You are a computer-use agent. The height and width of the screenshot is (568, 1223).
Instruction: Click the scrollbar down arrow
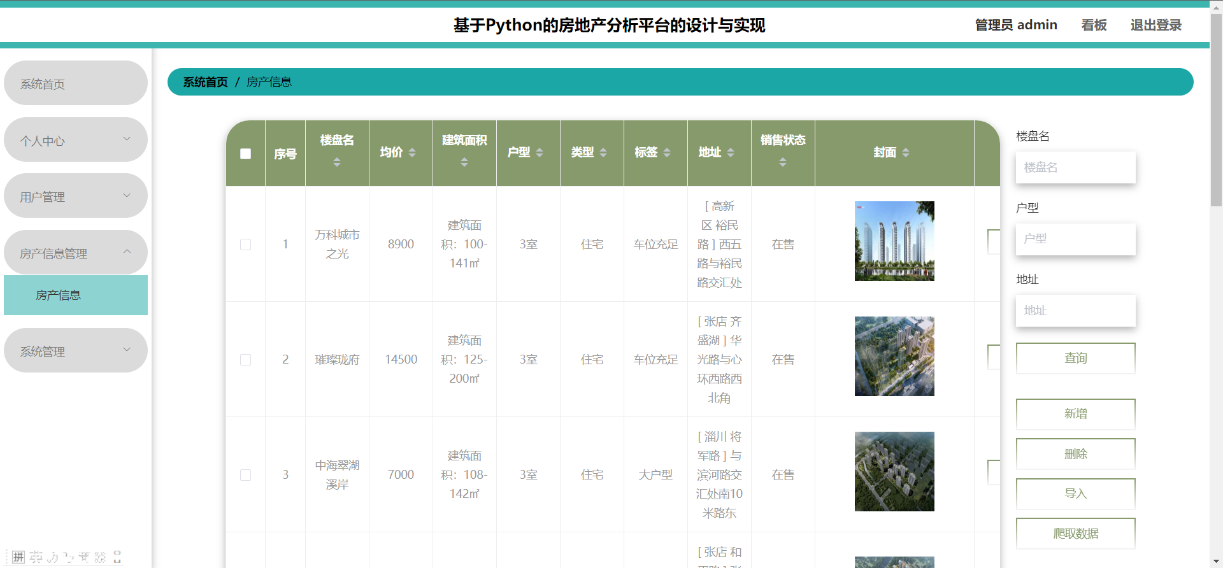pos(1216,562)
